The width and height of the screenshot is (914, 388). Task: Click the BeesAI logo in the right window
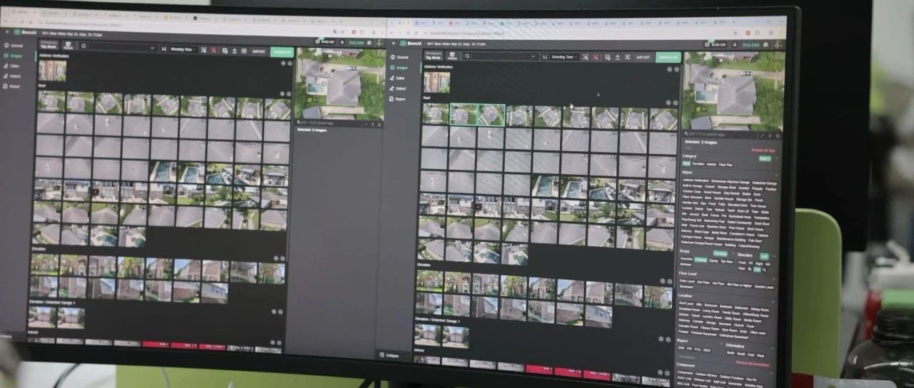point(411,44)
